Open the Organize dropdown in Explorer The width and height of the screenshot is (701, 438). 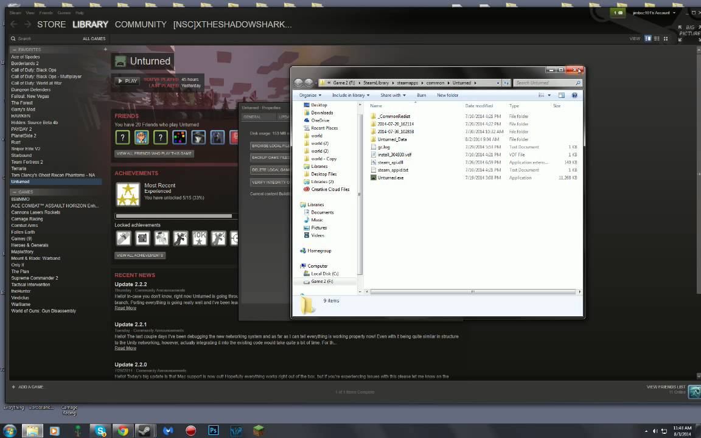coord(310,95)
